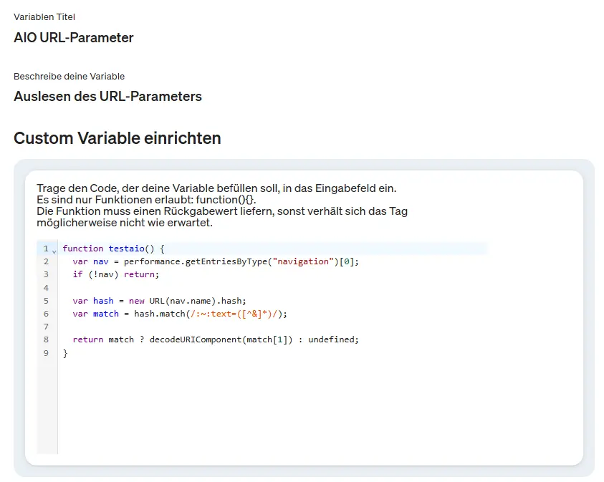This screenshot has height=482, width=604.
Task: Click line number 9 in the gutter
Action: pos(45,352)
